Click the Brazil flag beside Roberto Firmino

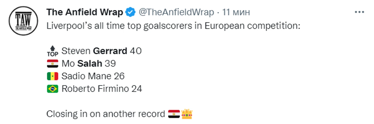pyautogui.click(x=53, y=89)
